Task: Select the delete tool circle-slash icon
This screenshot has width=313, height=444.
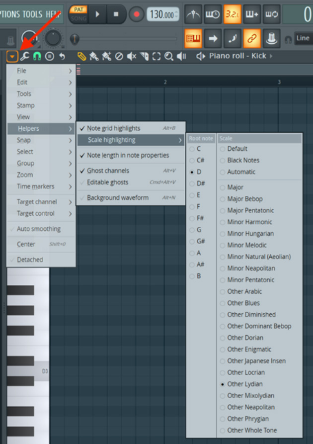Action: [119, 56]
